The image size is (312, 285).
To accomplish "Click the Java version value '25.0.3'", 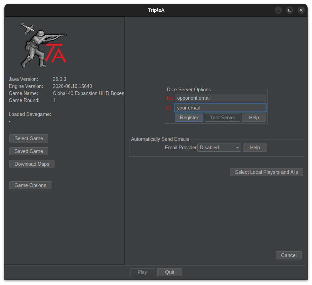I will point(60,79).
